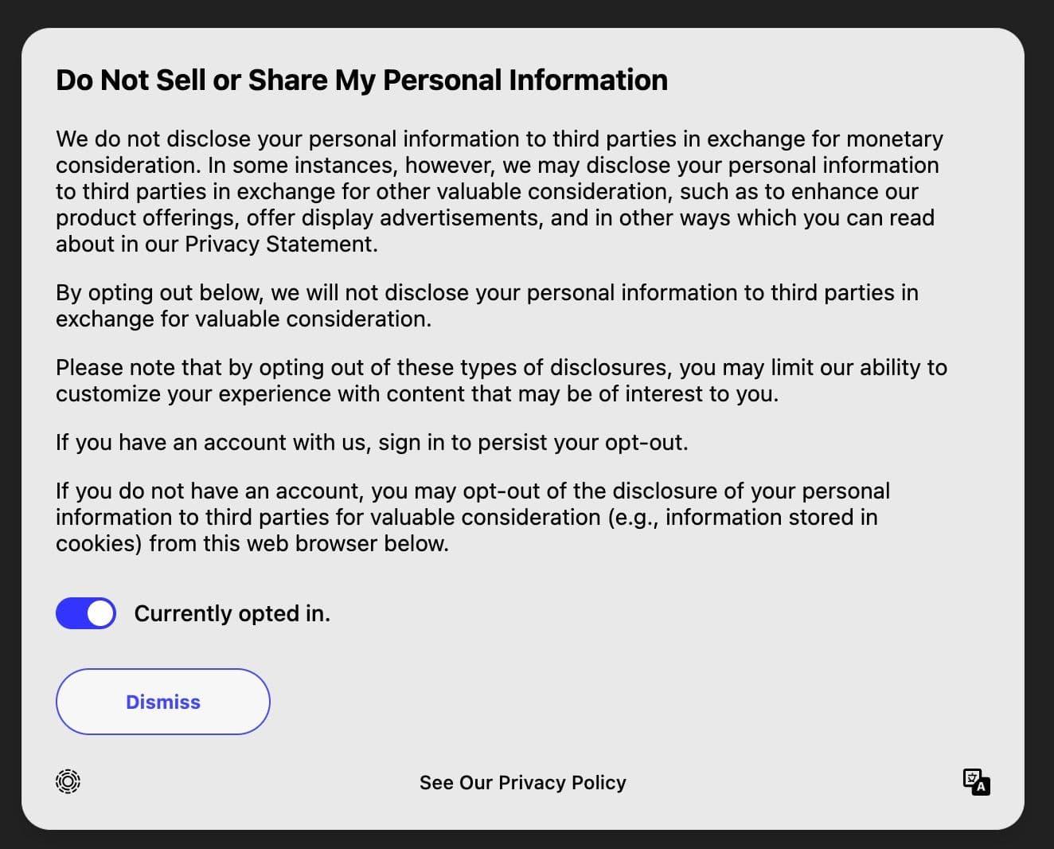Image resolution: width=1054 pixels, height=849 pixels.
Task: Click the "sign in to persist" sentence
Action: tap(532, 443)
